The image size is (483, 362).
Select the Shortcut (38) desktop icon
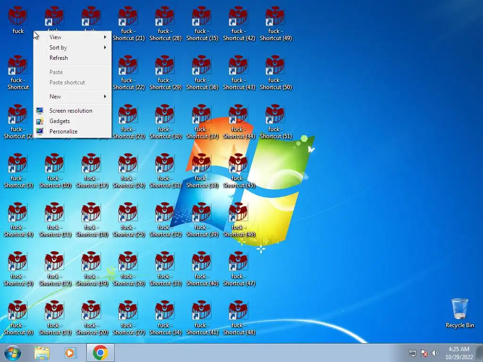[x=202, y=171]
